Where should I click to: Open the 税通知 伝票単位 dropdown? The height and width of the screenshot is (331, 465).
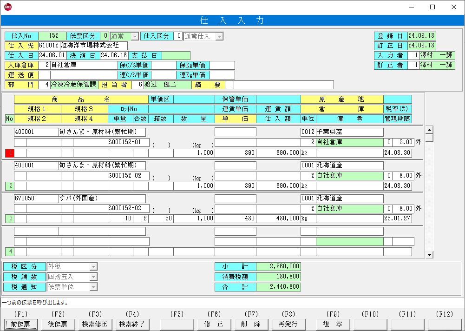click(x=93, y=287)
